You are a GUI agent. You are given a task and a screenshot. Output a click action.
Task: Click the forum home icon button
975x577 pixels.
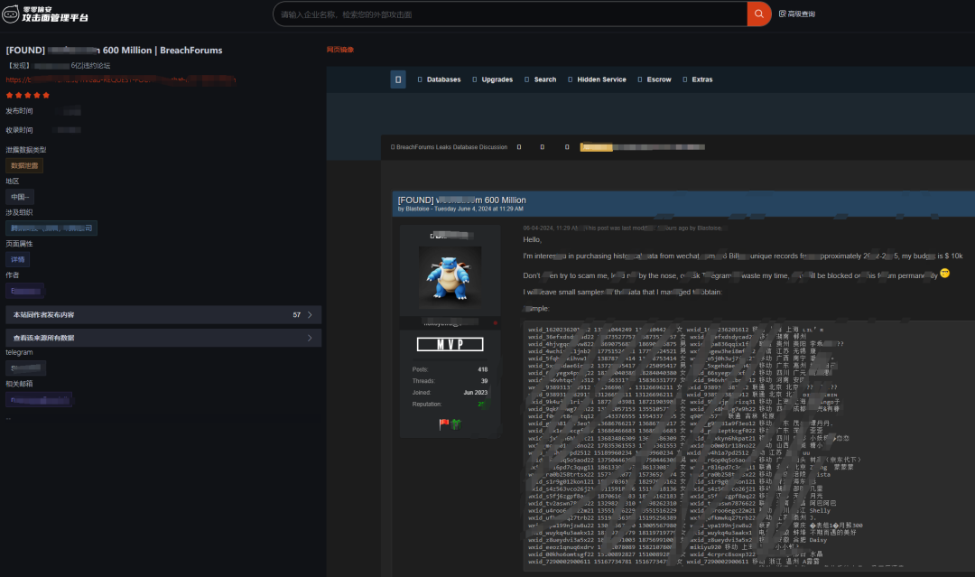point(398,79)
